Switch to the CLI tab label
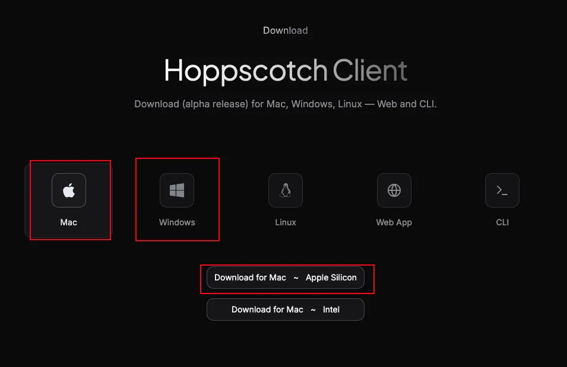The height and width of the screenshot is (367, 567). click(502, 222)
